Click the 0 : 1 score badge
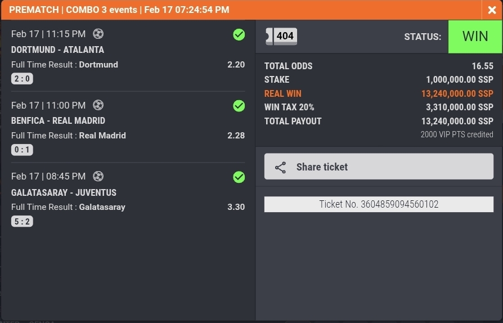 22,150
